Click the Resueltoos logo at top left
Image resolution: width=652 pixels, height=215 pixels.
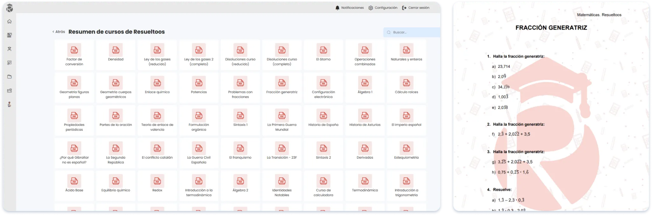pyautogui.click(x=10, y=8)
